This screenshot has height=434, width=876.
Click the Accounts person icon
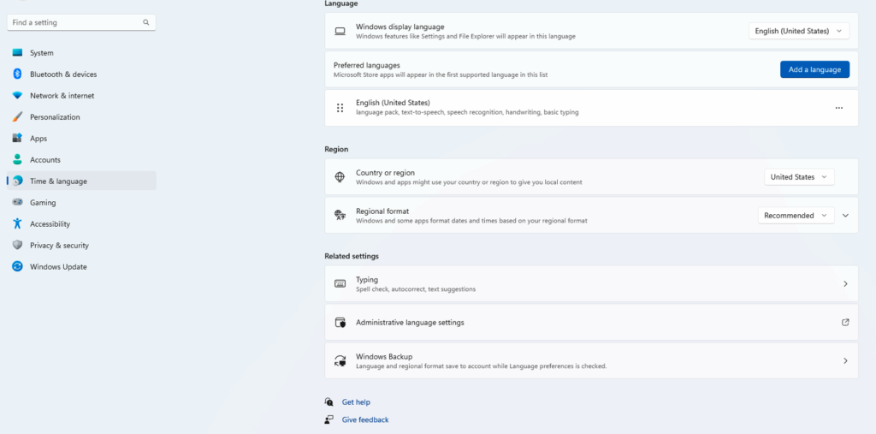coord(17,159)
